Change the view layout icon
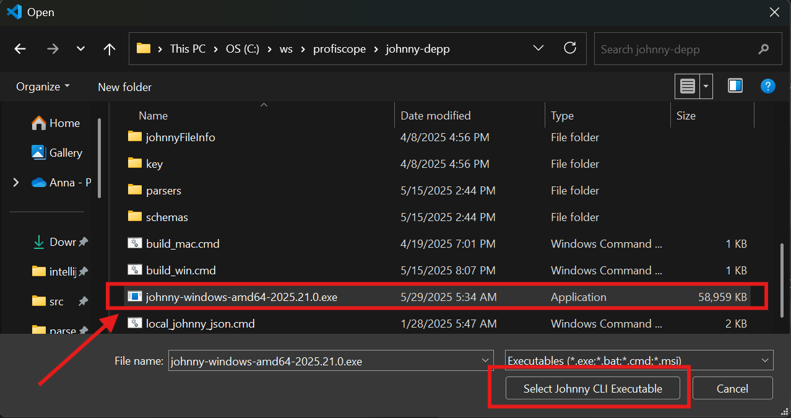 pyautogui.click(x=687, y=86)
